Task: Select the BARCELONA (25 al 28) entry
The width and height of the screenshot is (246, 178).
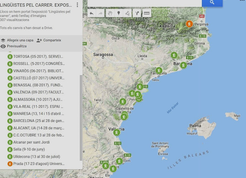Action: (x=38, y=121)
